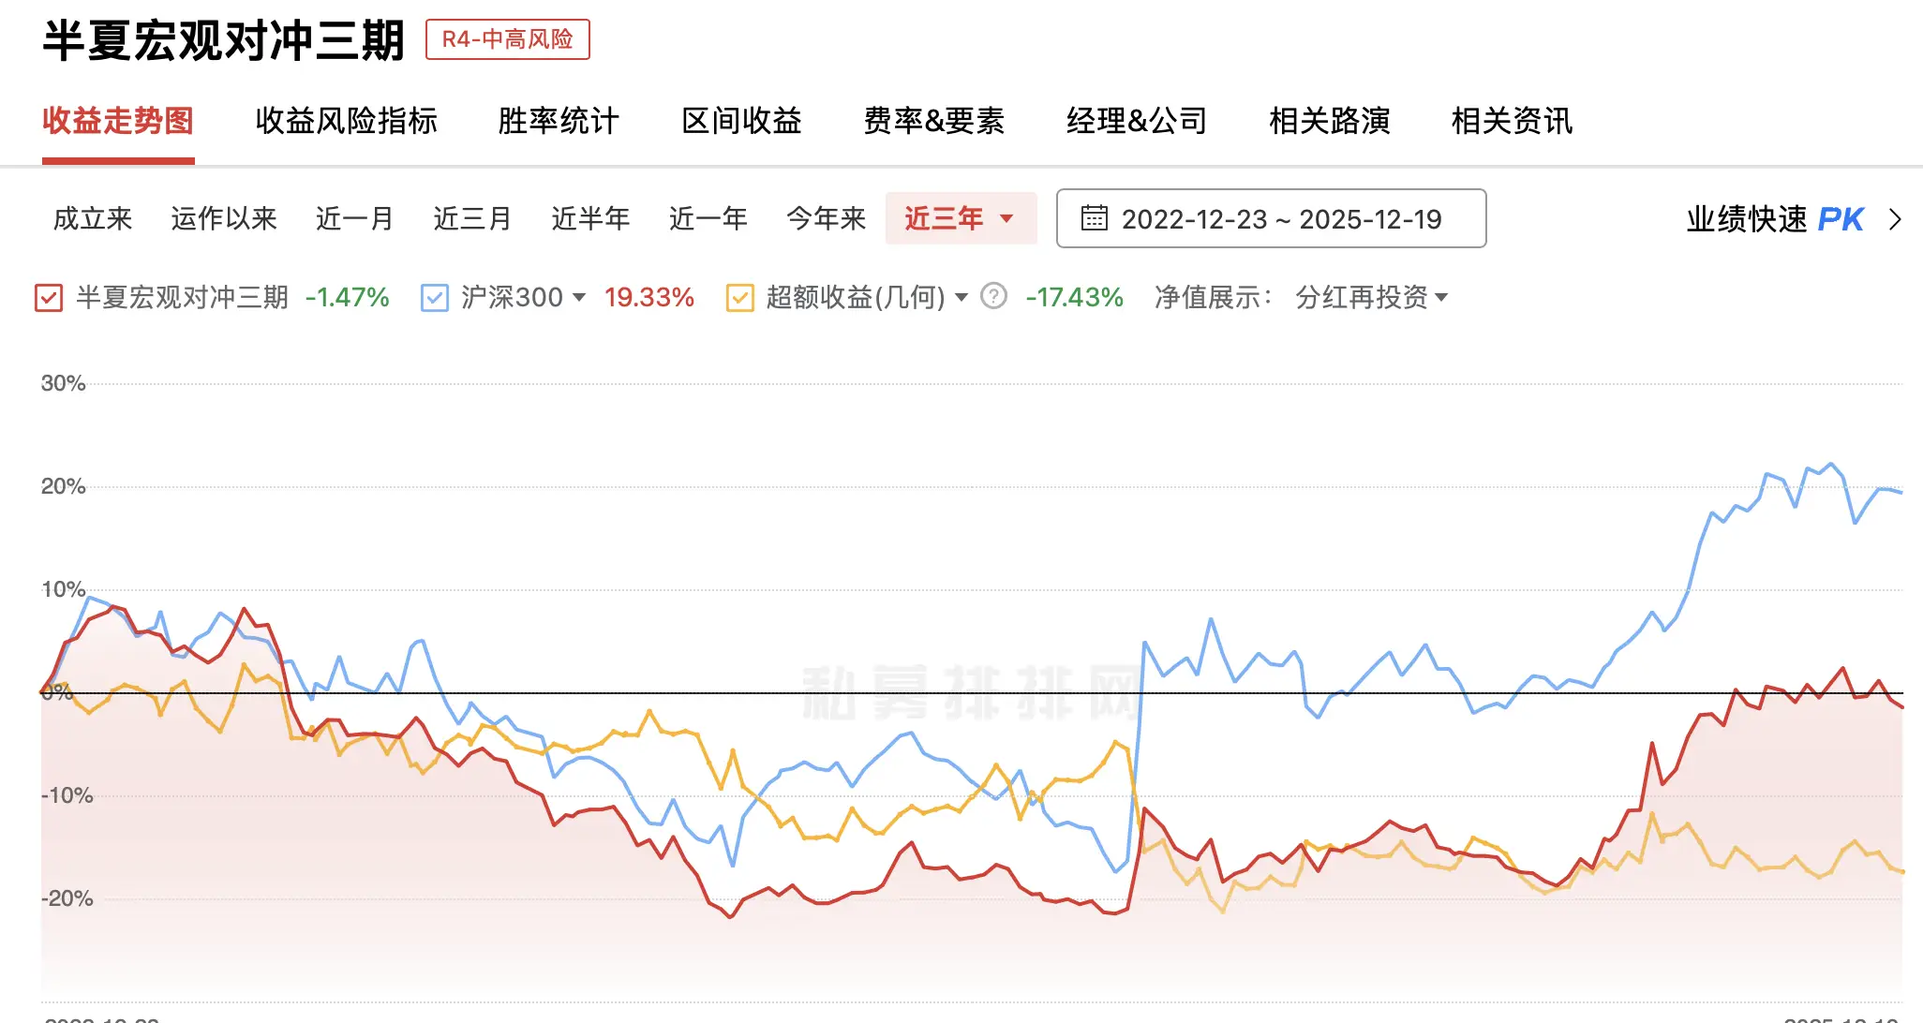Open the 相关资讯 tab
1923x1023 pixels.
click(1511, 122)
